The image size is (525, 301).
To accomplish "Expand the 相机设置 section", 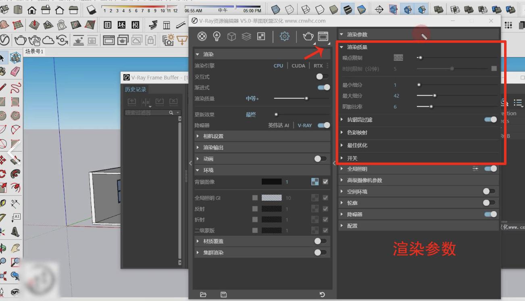I will click(213, 136).
